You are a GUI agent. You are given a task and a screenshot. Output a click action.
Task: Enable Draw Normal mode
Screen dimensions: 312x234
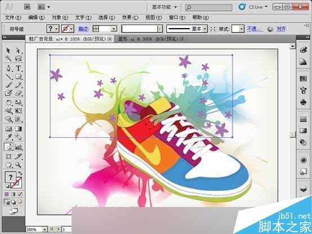pyautogui.click(x=7, y=202)
